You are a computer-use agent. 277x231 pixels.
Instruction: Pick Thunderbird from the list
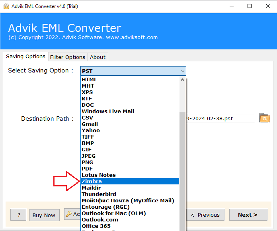click(x=130, y=194)
